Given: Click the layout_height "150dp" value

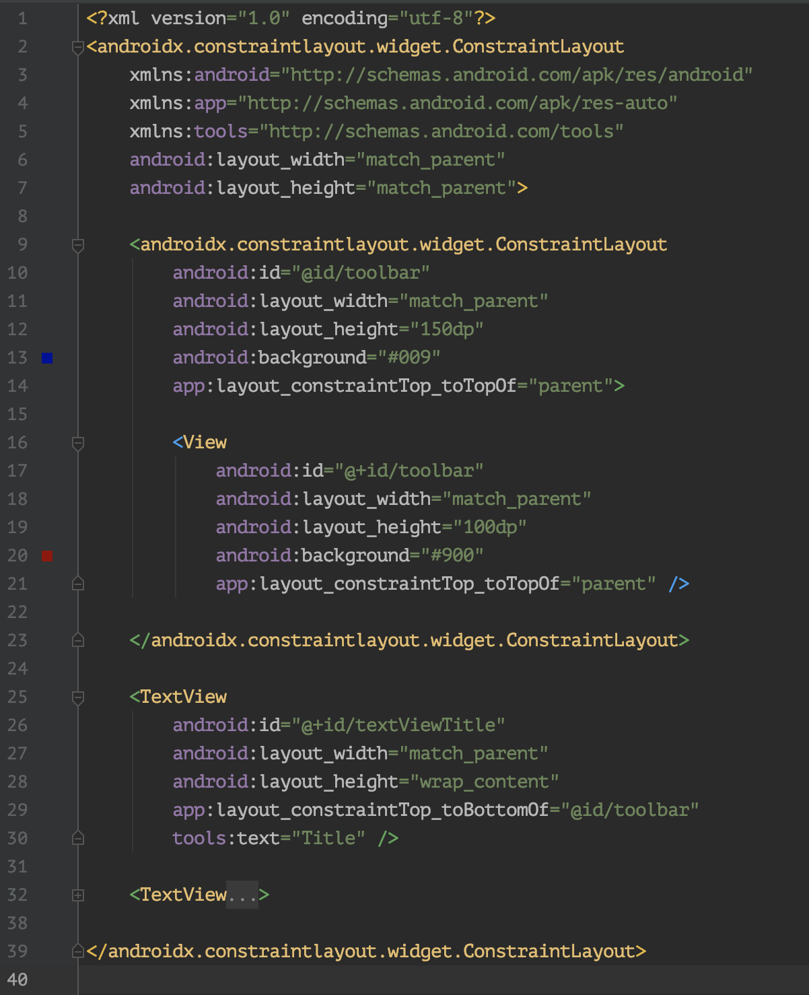Looking at the screenshot, I should (447, 329).
